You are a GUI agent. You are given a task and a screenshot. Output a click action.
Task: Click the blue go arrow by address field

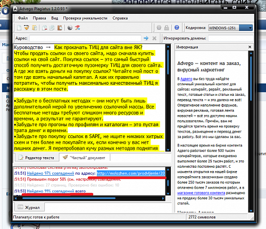(x=146, y=38)
